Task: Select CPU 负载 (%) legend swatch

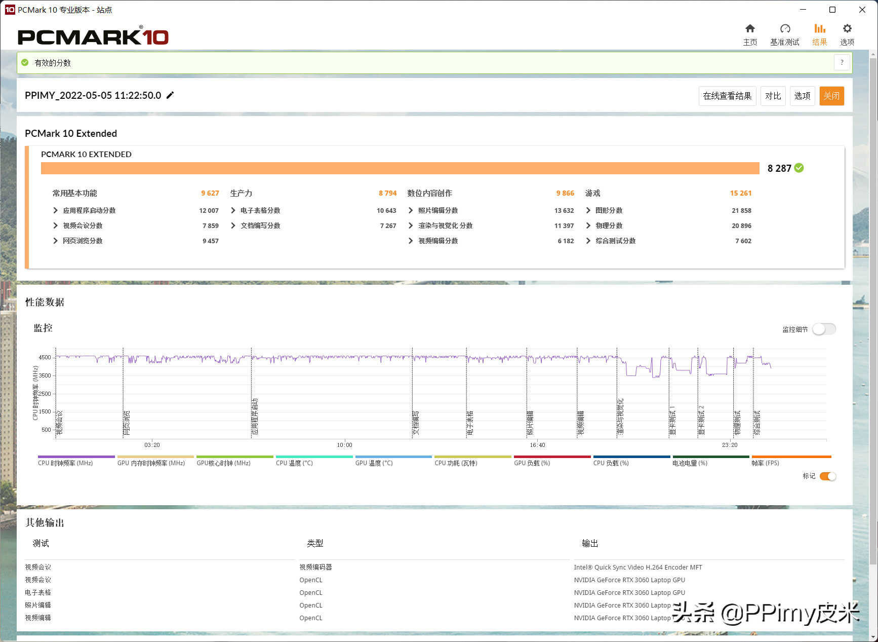Action: tap(631, 457)
